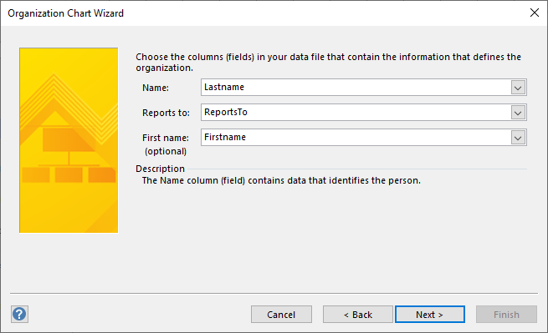The width and height of the screenshot is (548, 333).
Task: Click the "(optional)" text label
Action: tap(166, 151)
